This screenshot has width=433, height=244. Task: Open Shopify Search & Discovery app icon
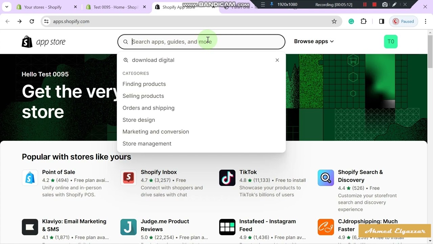tap(326, 178)
